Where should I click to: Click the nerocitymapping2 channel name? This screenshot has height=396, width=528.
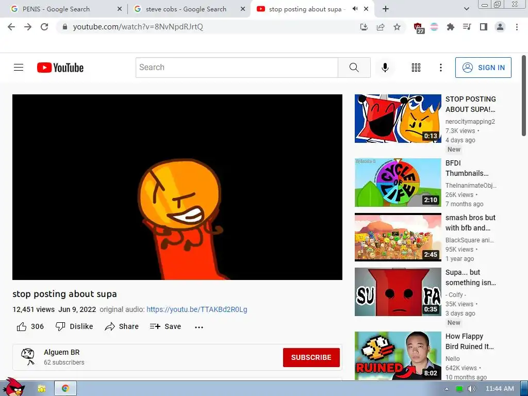coord(470,122)
